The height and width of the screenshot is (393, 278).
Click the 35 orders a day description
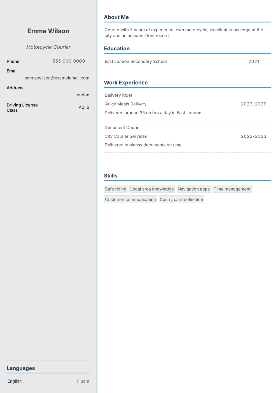pos(154,113)
